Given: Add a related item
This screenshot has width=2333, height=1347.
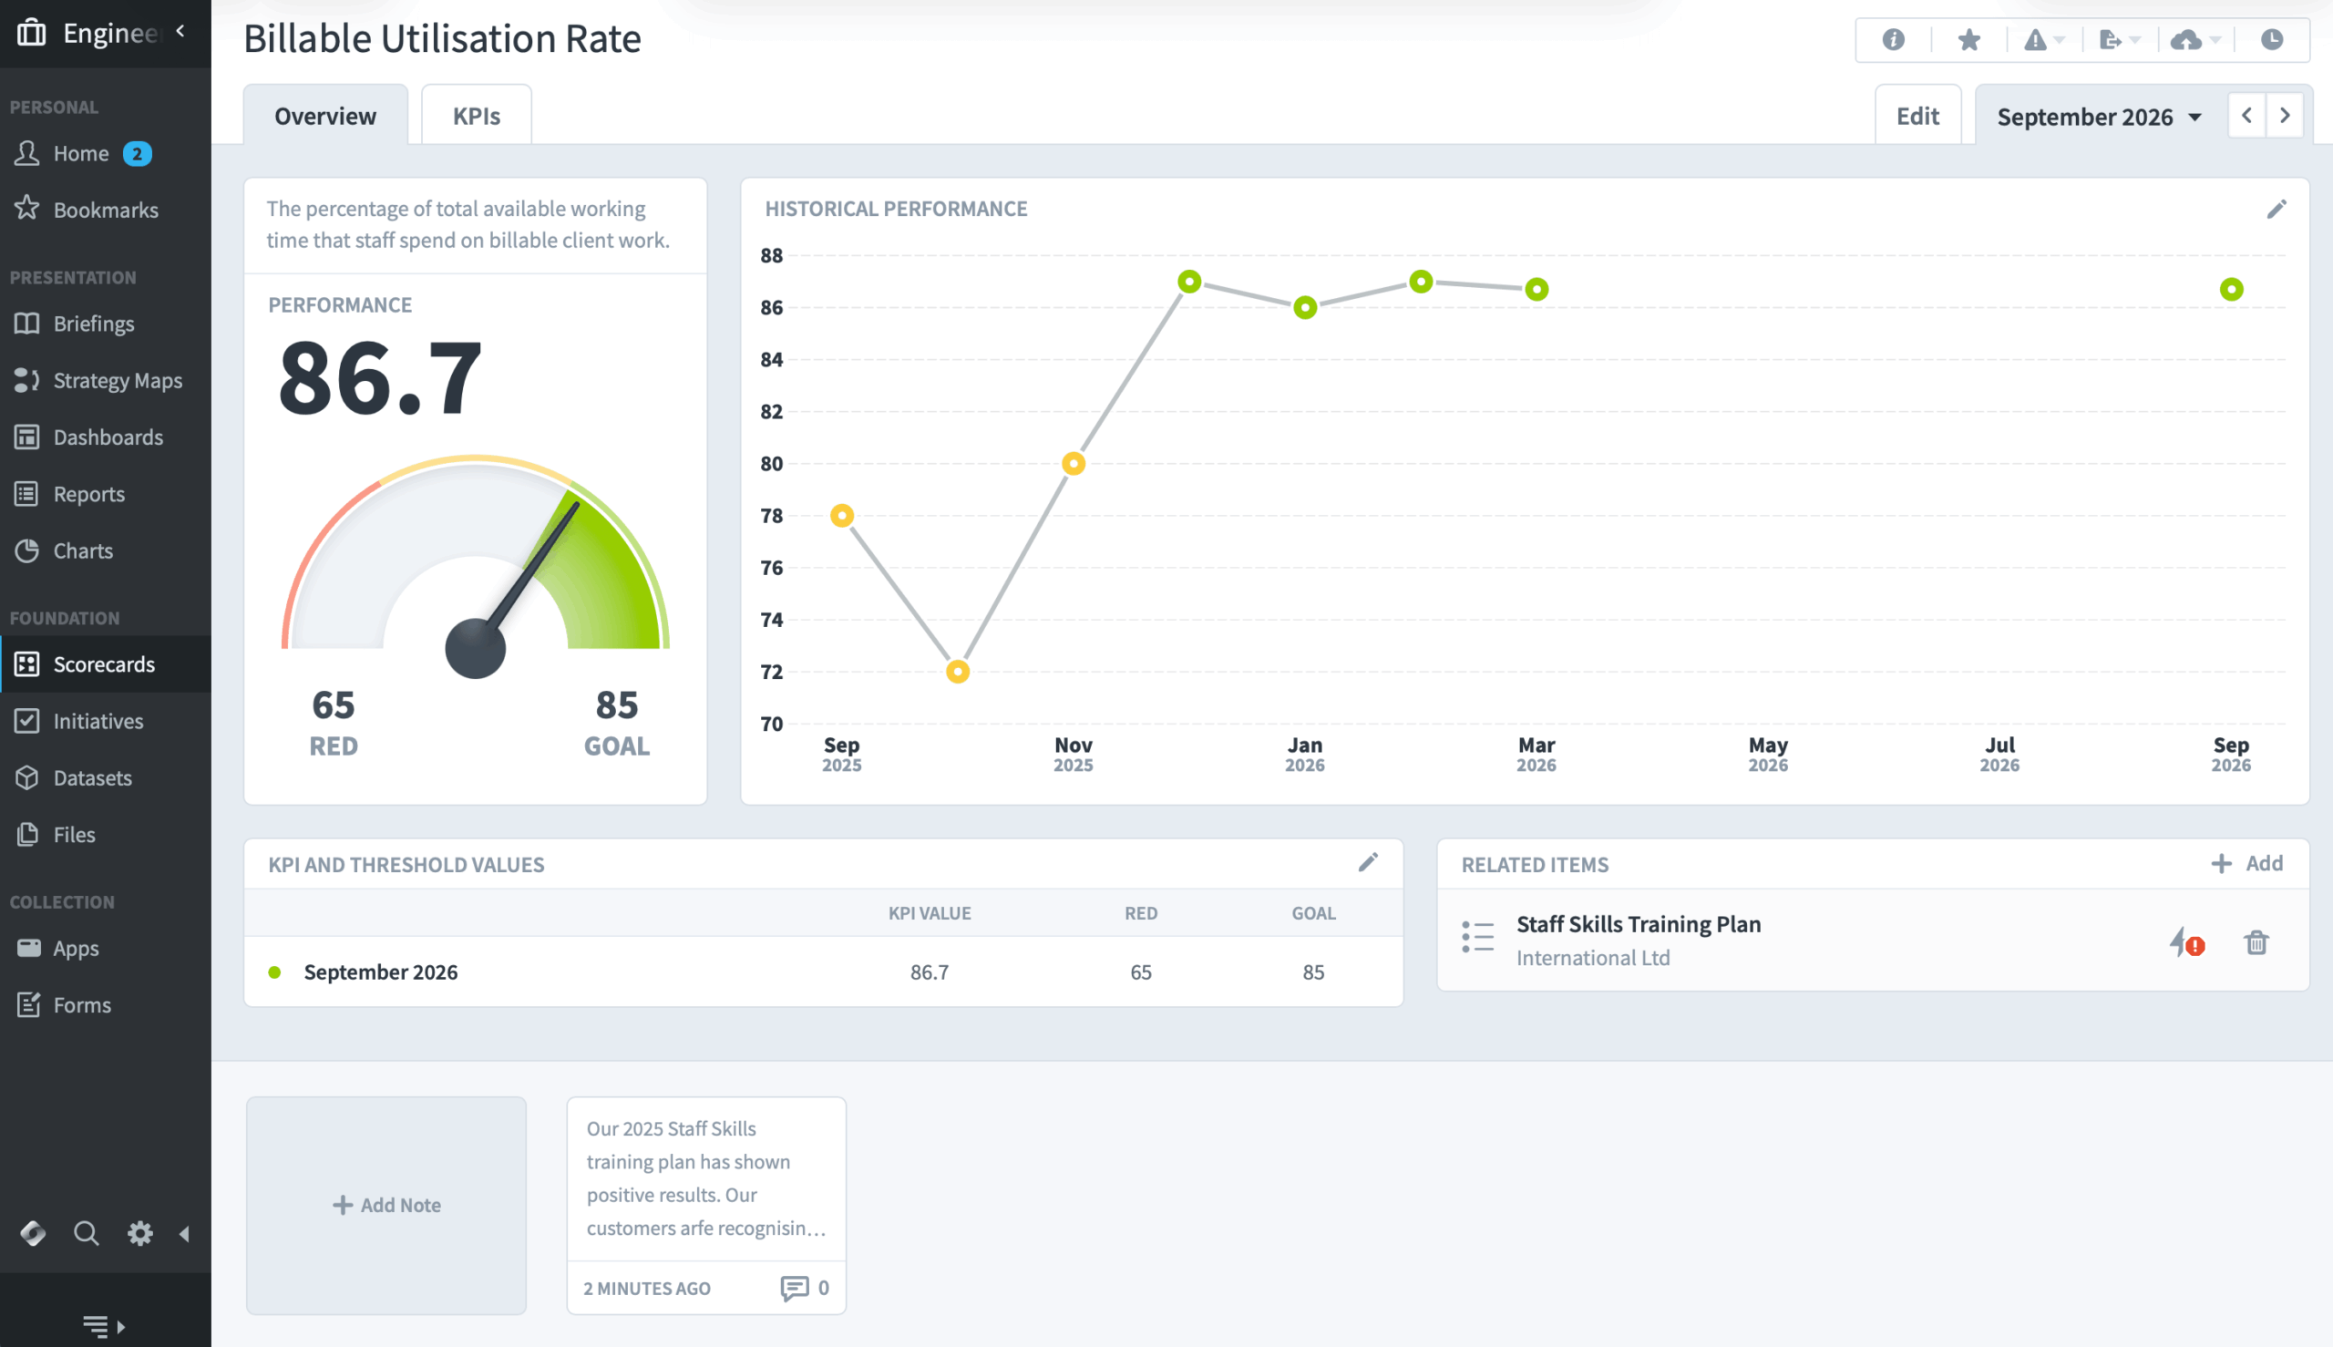Looking at the screenshot, I should [2246, 862].
